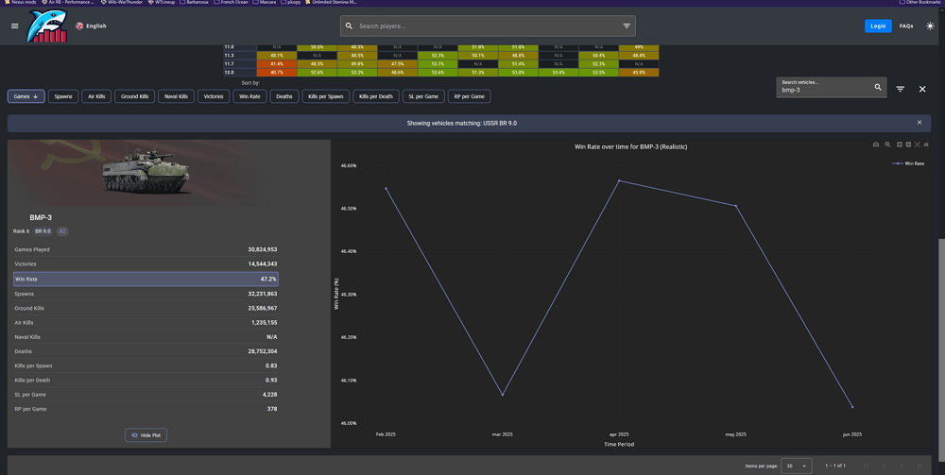The height and width of the screenshot is (475, 945).
Task: Sort vehicles by SL per Game
Action: click(423, 96)
